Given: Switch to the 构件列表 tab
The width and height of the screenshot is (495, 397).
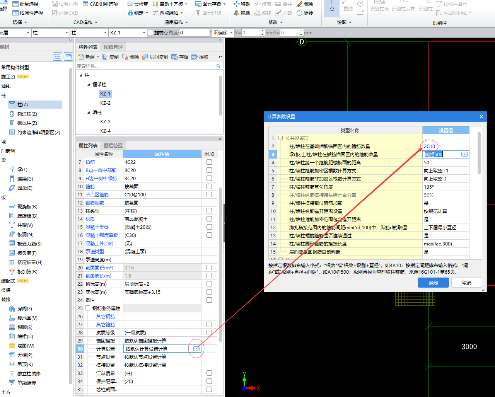Looking at the screenshot, I should (88, 47).
